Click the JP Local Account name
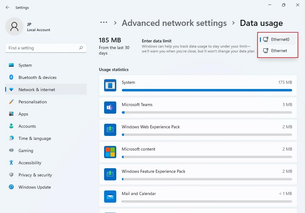 39,27
